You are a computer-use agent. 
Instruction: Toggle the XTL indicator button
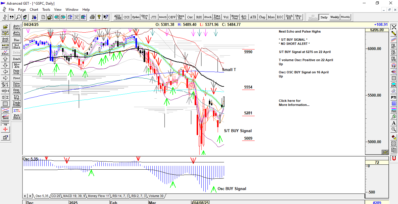[x=17, y=111]
